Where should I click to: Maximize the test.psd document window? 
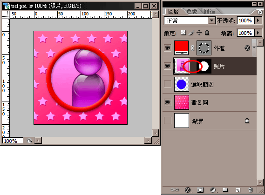[145, 6]
